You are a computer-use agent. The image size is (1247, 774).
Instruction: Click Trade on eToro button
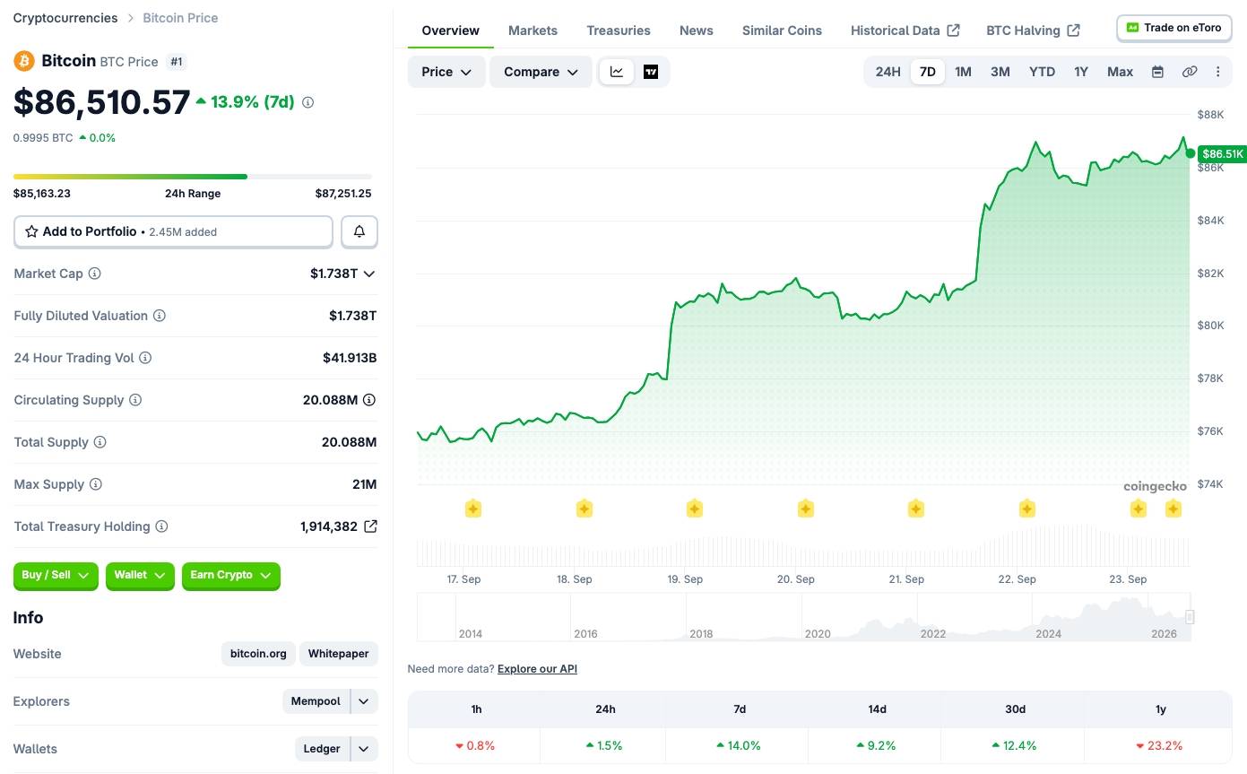coord(1174,28)
